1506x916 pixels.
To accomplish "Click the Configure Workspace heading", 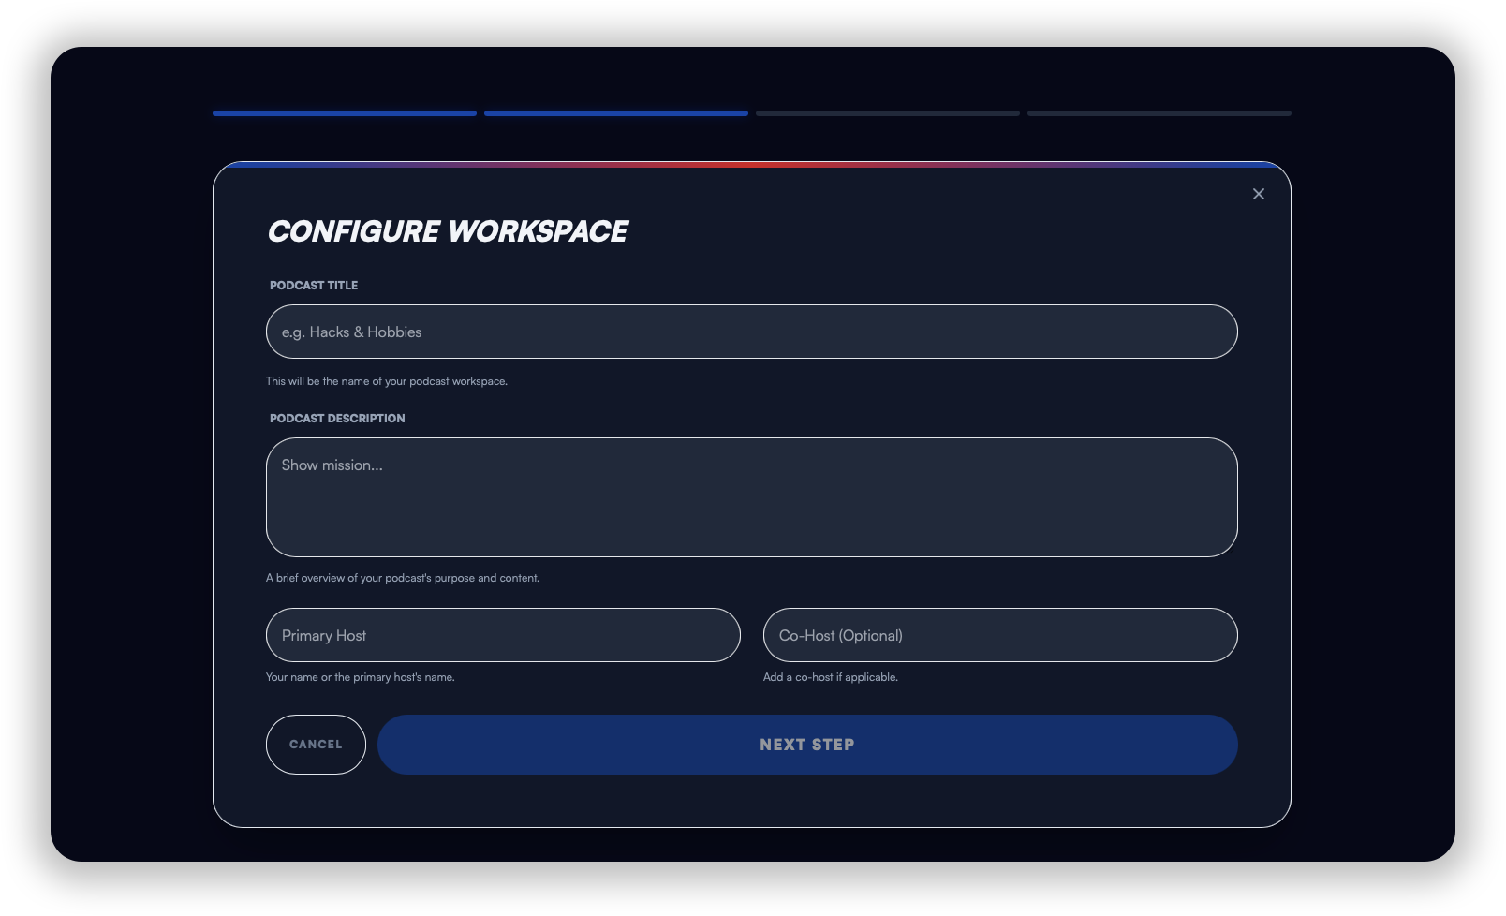I will [x=447, y=230].
